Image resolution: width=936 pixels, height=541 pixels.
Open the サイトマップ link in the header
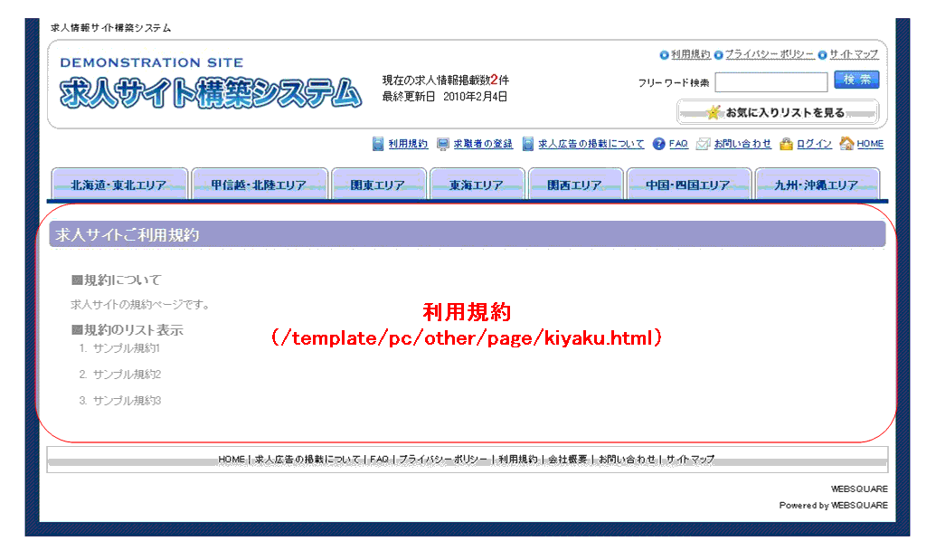coord(854,54)
